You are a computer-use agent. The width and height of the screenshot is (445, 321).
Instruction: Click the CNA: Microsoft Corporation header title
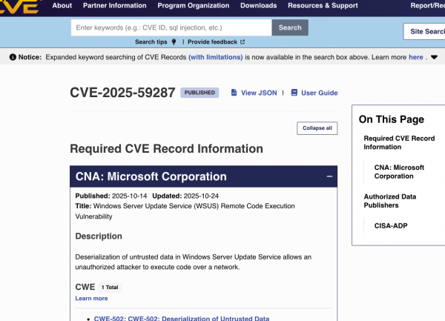coord(151,176)
